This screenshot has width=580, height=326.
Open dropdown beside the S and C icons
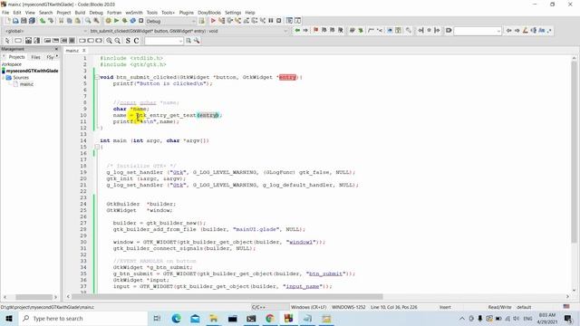163,41
